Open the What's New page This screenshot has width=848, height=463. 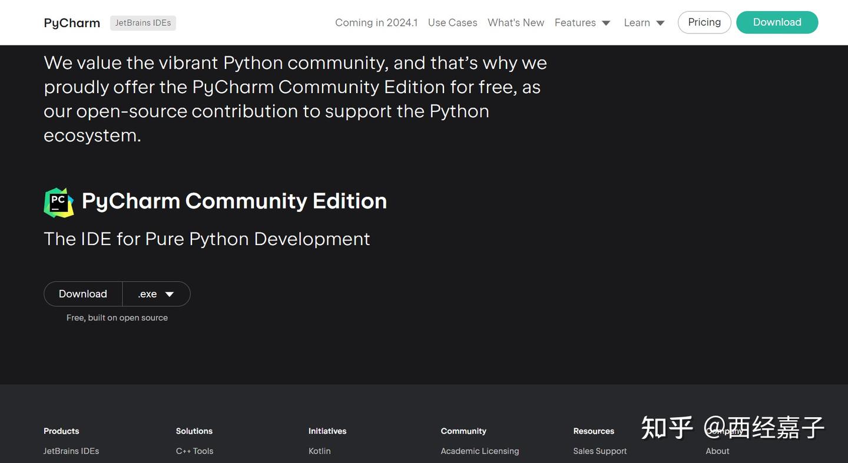(515, 22)
